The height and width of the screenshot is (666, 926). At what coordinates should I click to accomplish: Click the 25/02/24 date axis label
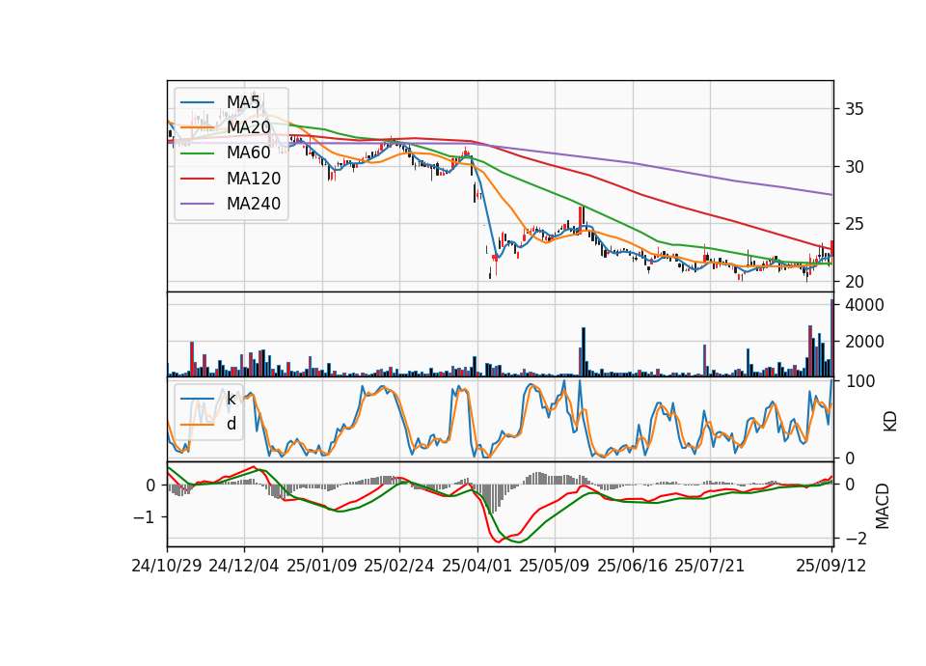click(x=399, y=566)
